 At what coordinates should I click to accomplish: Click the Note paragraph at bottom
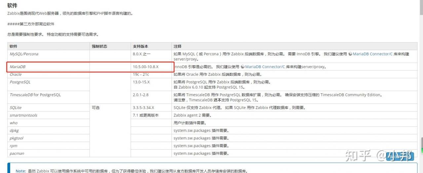coord(132,171)
